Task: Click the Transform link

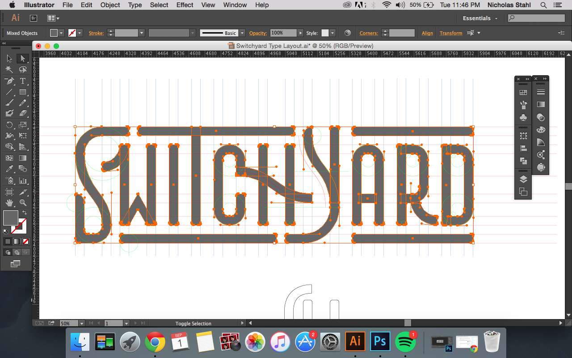Action: 451,33
